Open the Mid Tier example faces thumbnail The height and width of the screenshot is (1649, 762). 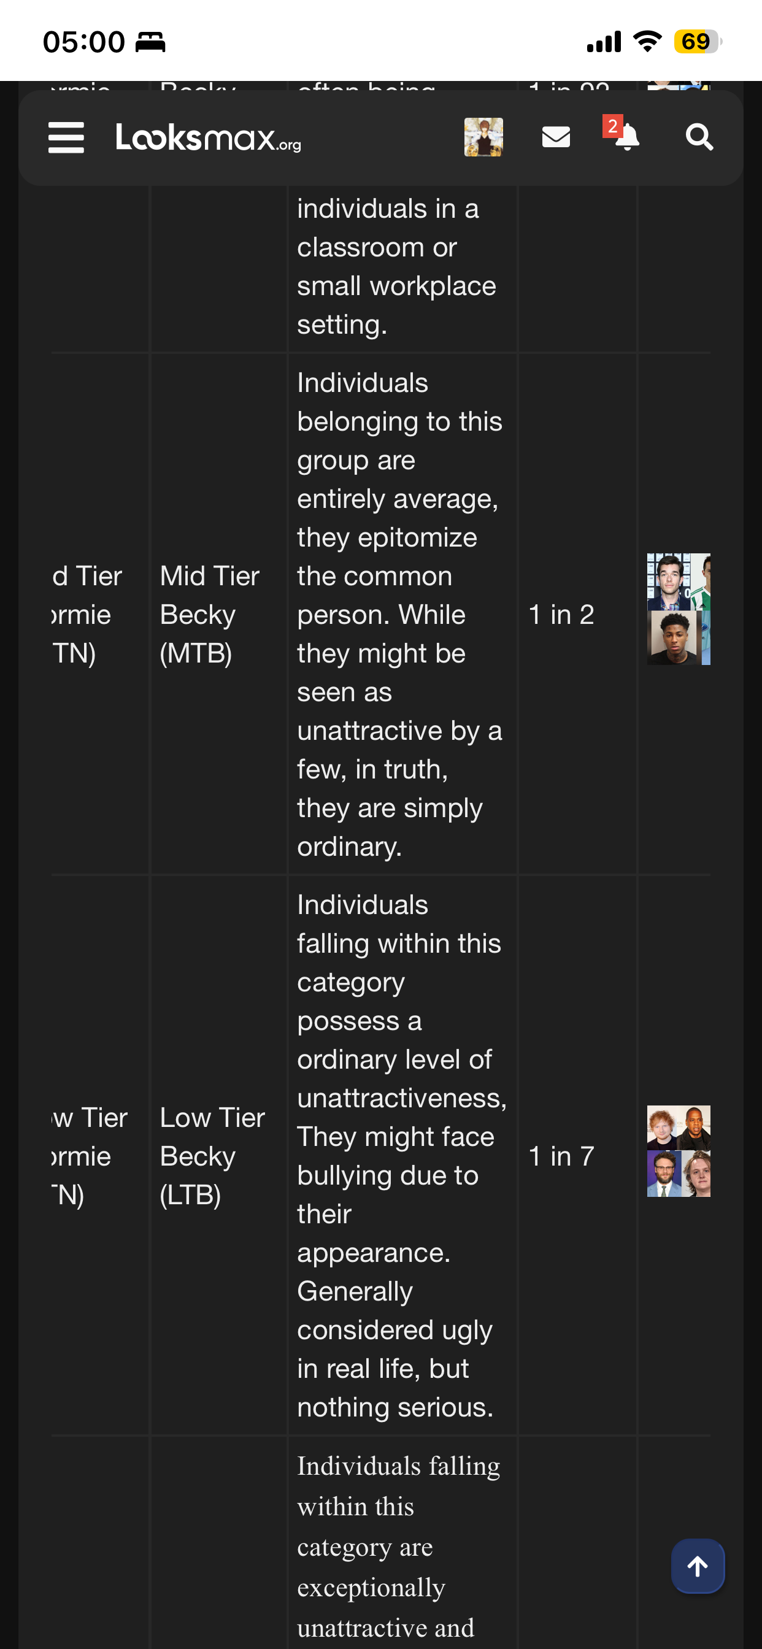tap(679, 609)
